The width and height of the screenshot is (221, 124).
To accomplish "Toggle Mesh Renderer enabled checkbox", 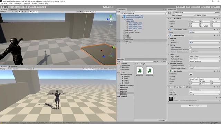I will pos(173,35).
